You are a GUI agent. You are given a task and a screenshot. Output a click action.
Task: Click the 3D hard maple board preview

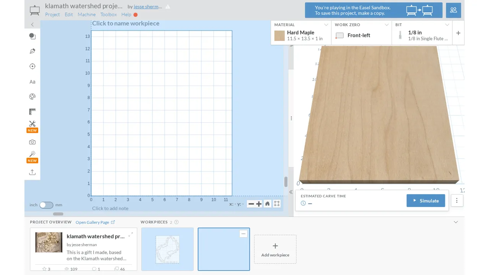(x=379, y=115)
